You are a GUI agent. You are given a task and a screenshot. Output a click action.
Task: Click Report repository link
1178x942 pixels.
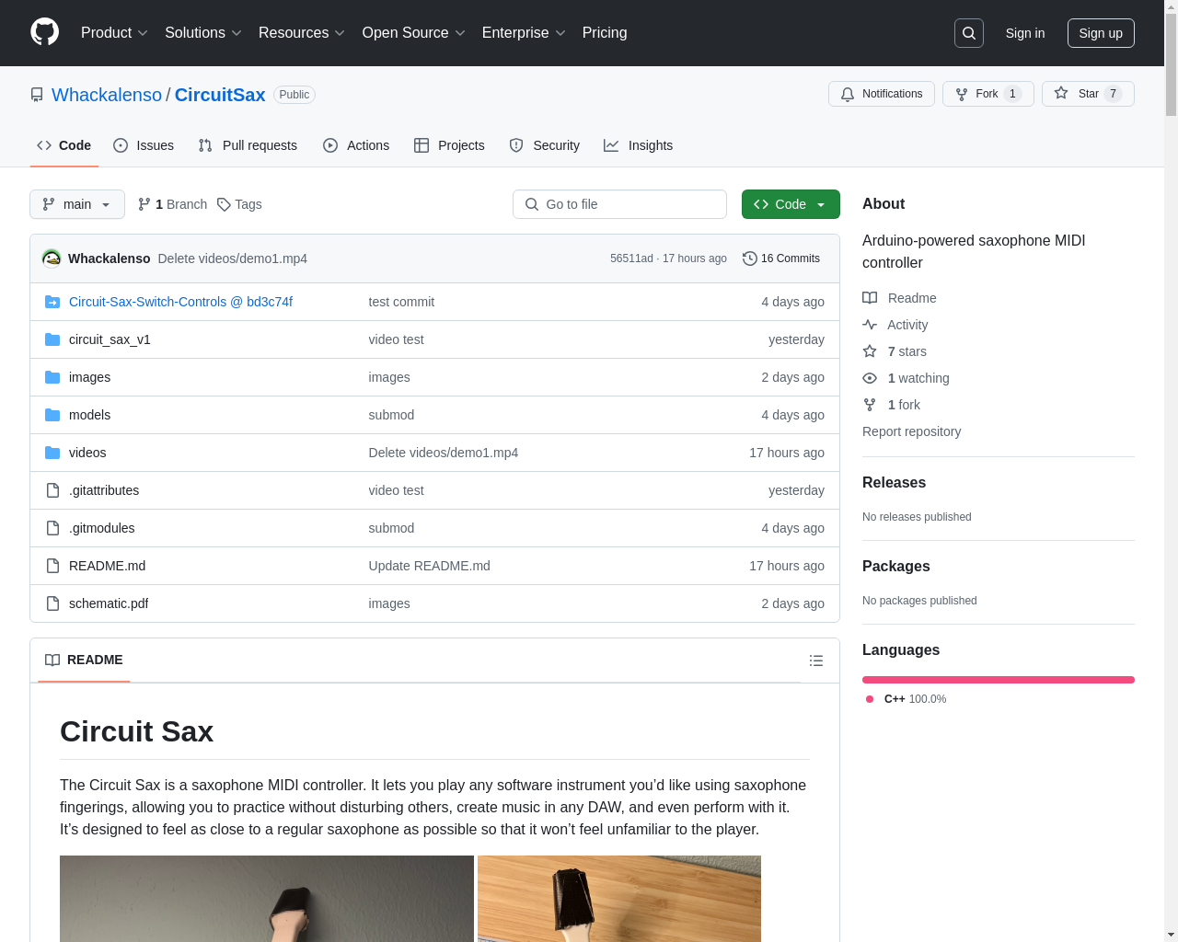[x=911, y=431]
